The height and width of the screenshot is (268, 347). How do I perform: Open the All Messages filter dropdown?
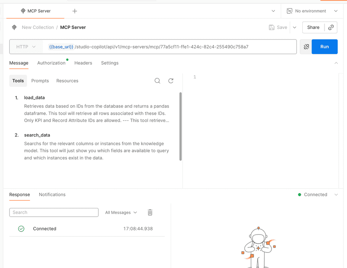coord(121,212)
